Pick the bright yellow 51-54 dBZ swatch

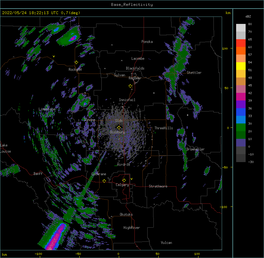point(241,66)
